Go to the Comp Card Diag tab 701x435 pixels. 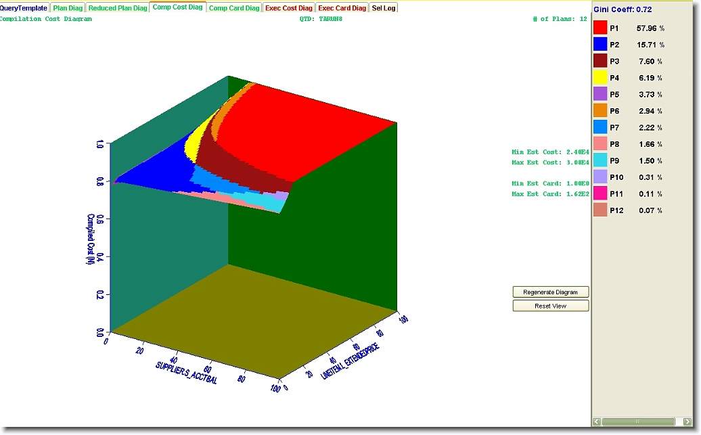[x=234, y=8]
